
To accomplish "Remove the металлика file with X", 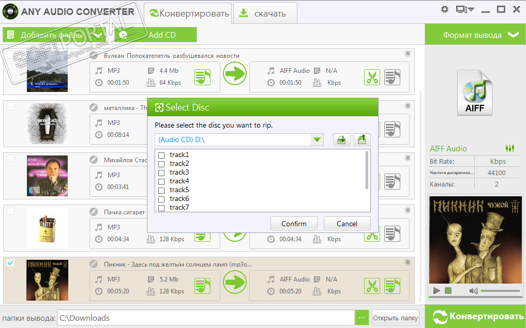I will [408, 106].
